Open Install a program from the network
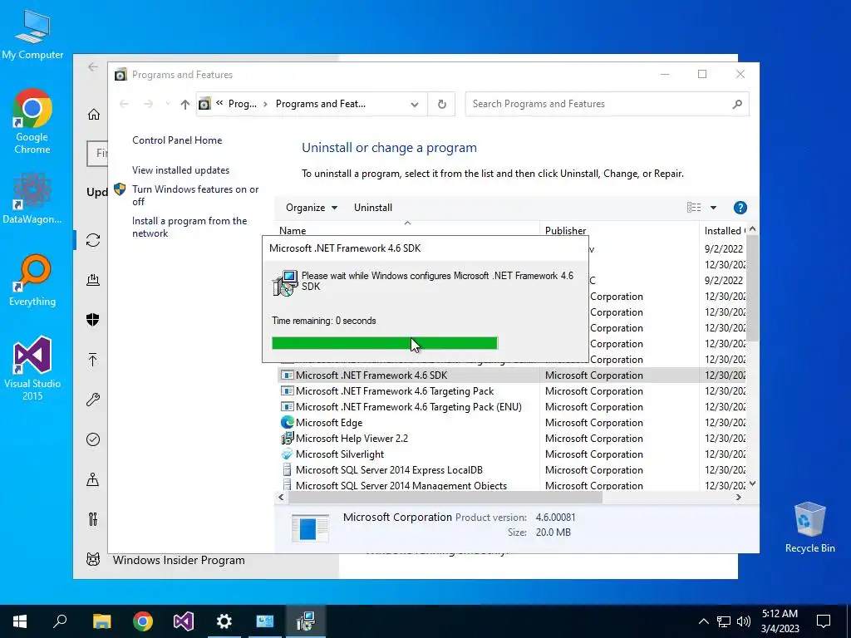The image size is (851, 638). click(189, 227)
